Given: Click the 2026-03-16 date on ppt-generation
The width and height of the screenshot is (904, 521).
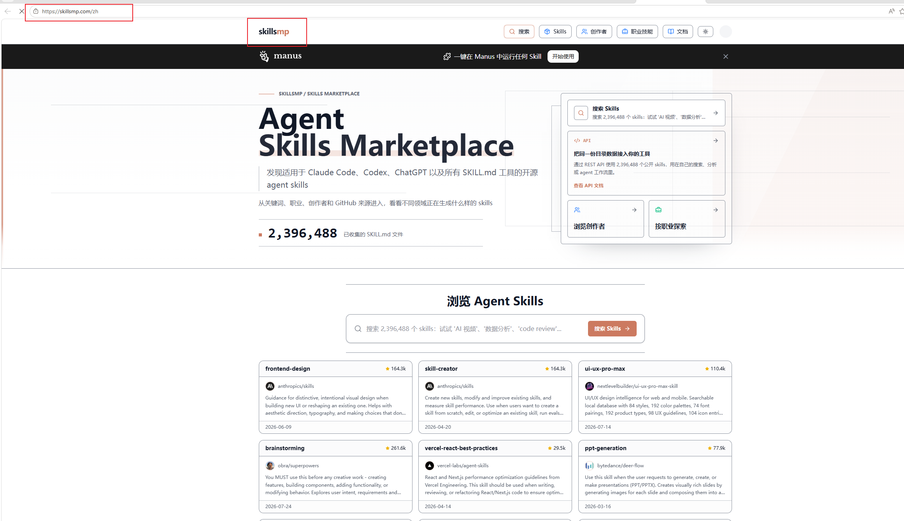Looking at the screenshot, I should point(598,507).
